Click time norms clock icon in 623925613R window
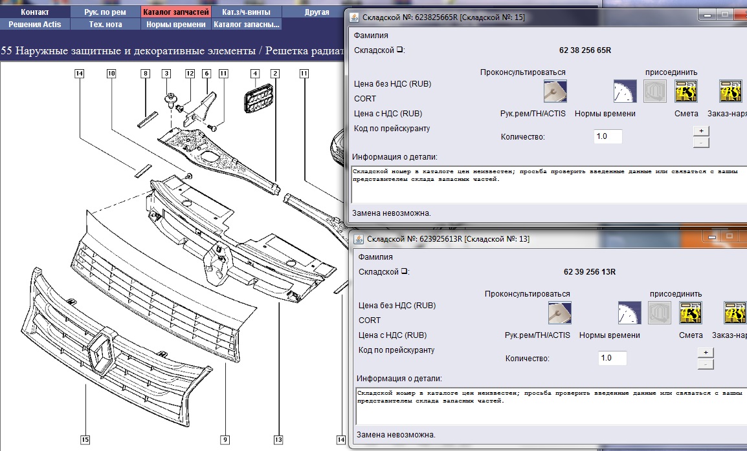Image resolution: width=747 pixels, height=451 pixels. [629, 313]
